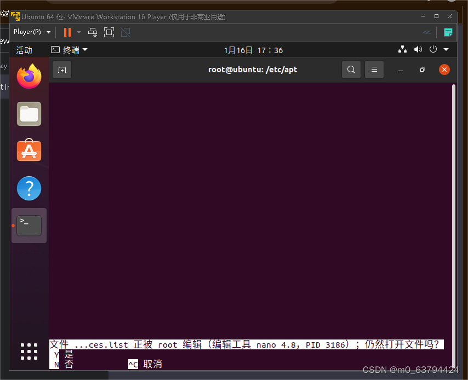Screen dimensions: 468x380
Task: Send Ctrl+Alt+Del via the VMware toolbar icon
Action: pos(92,32)
